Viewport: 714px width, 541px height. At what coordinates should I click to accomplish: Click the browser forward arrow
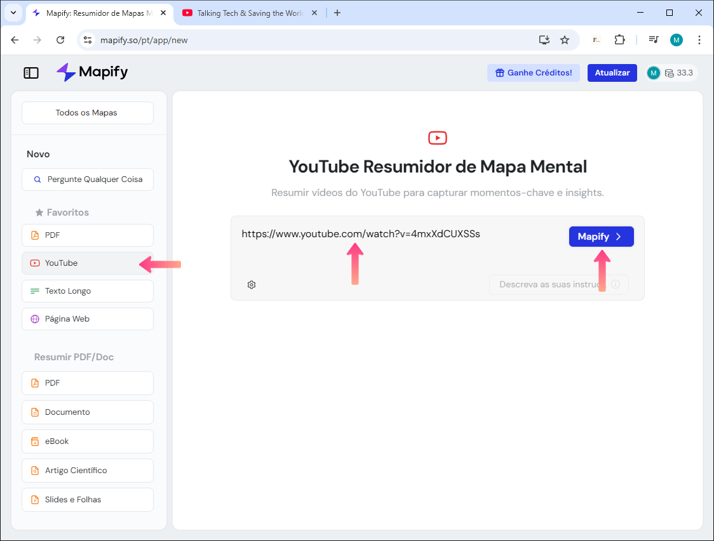click(37, 40)
